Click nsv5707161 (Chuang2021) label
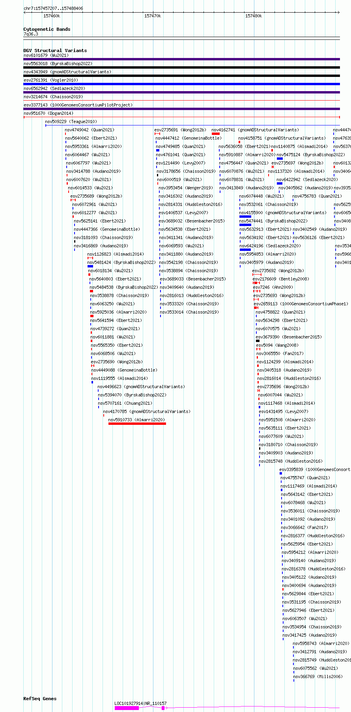This screenshot has height=712, width=351. click(x=125, y=403)
